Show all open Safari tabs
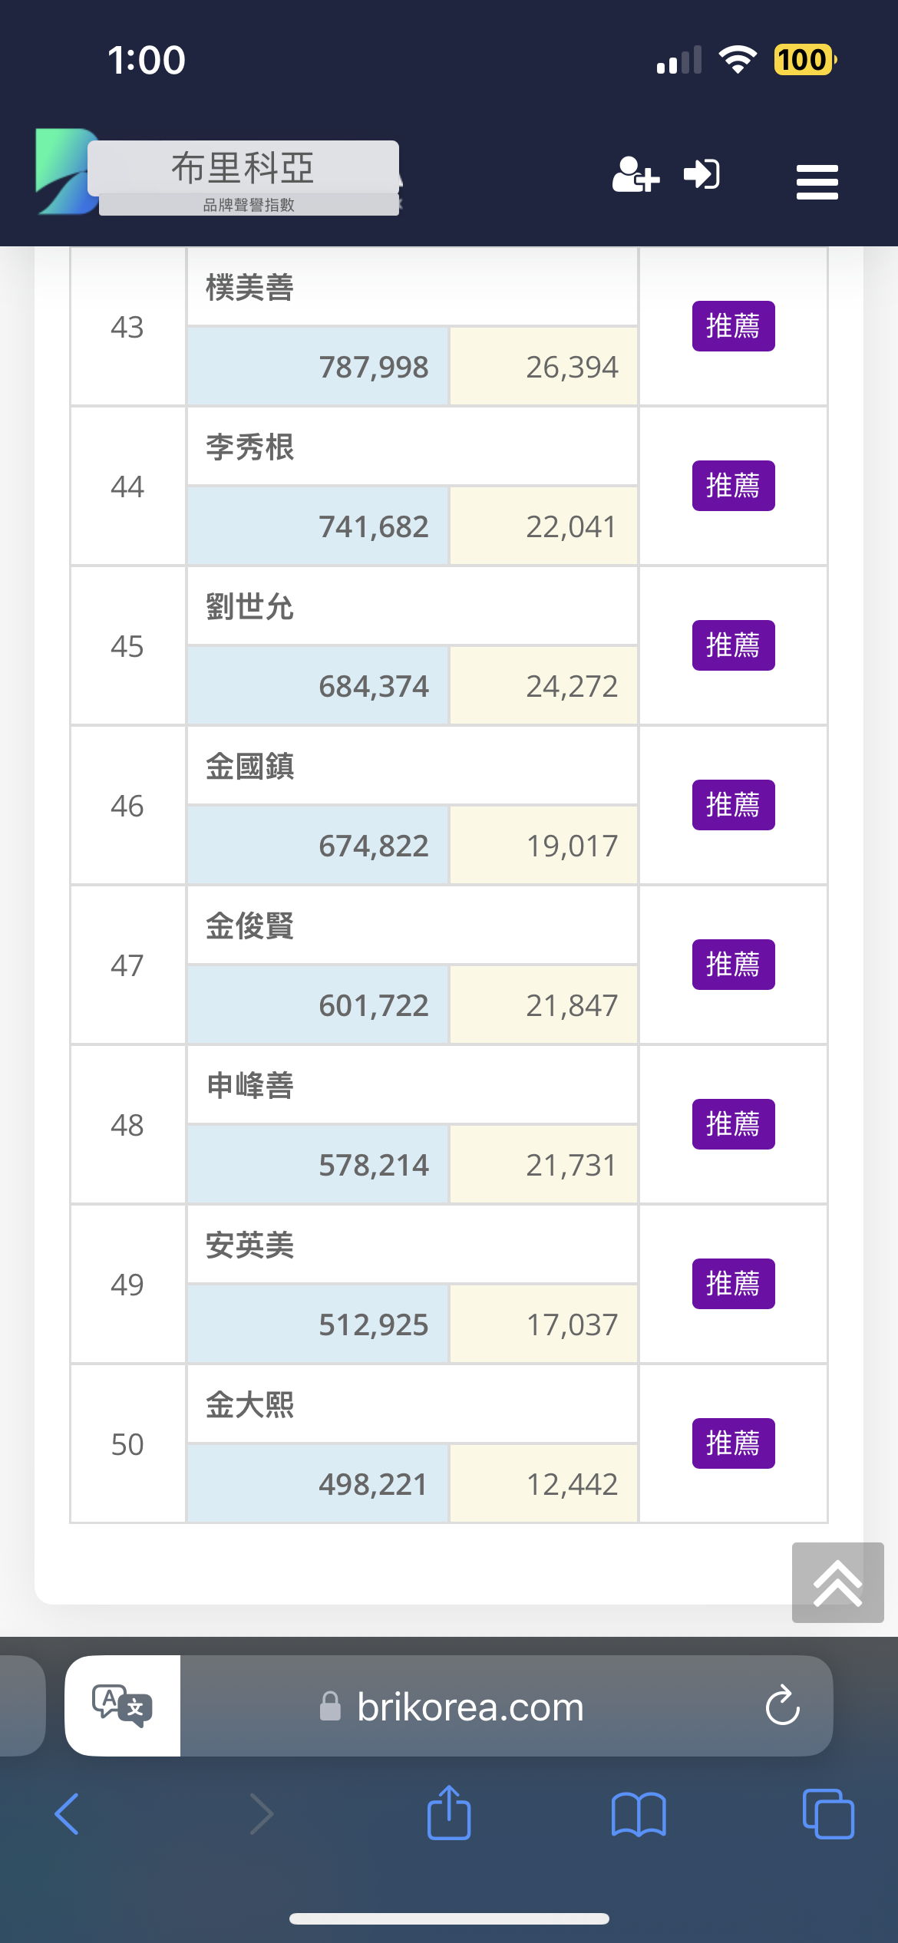The image size is (898, 1943). (x=827, y=1814)
